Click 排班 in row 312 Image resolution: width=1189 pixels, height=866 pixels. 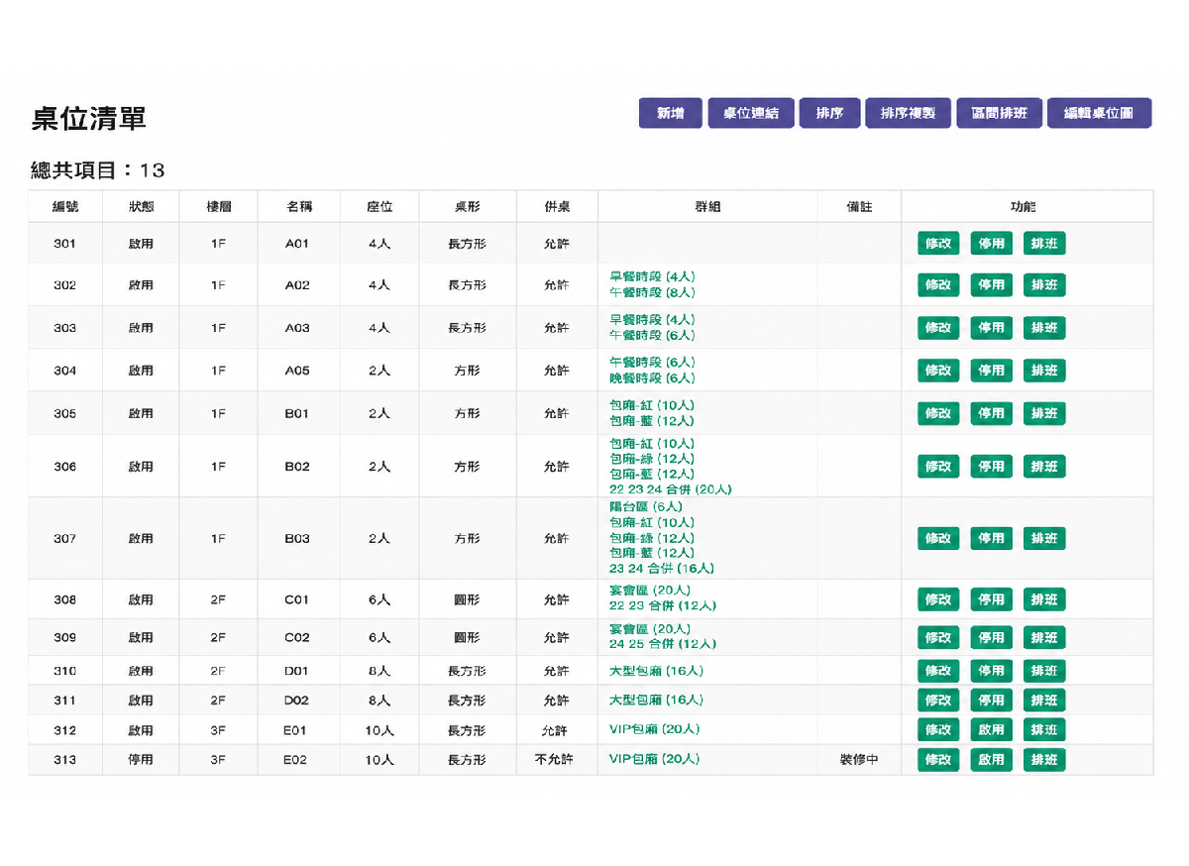click(1044, 730)
